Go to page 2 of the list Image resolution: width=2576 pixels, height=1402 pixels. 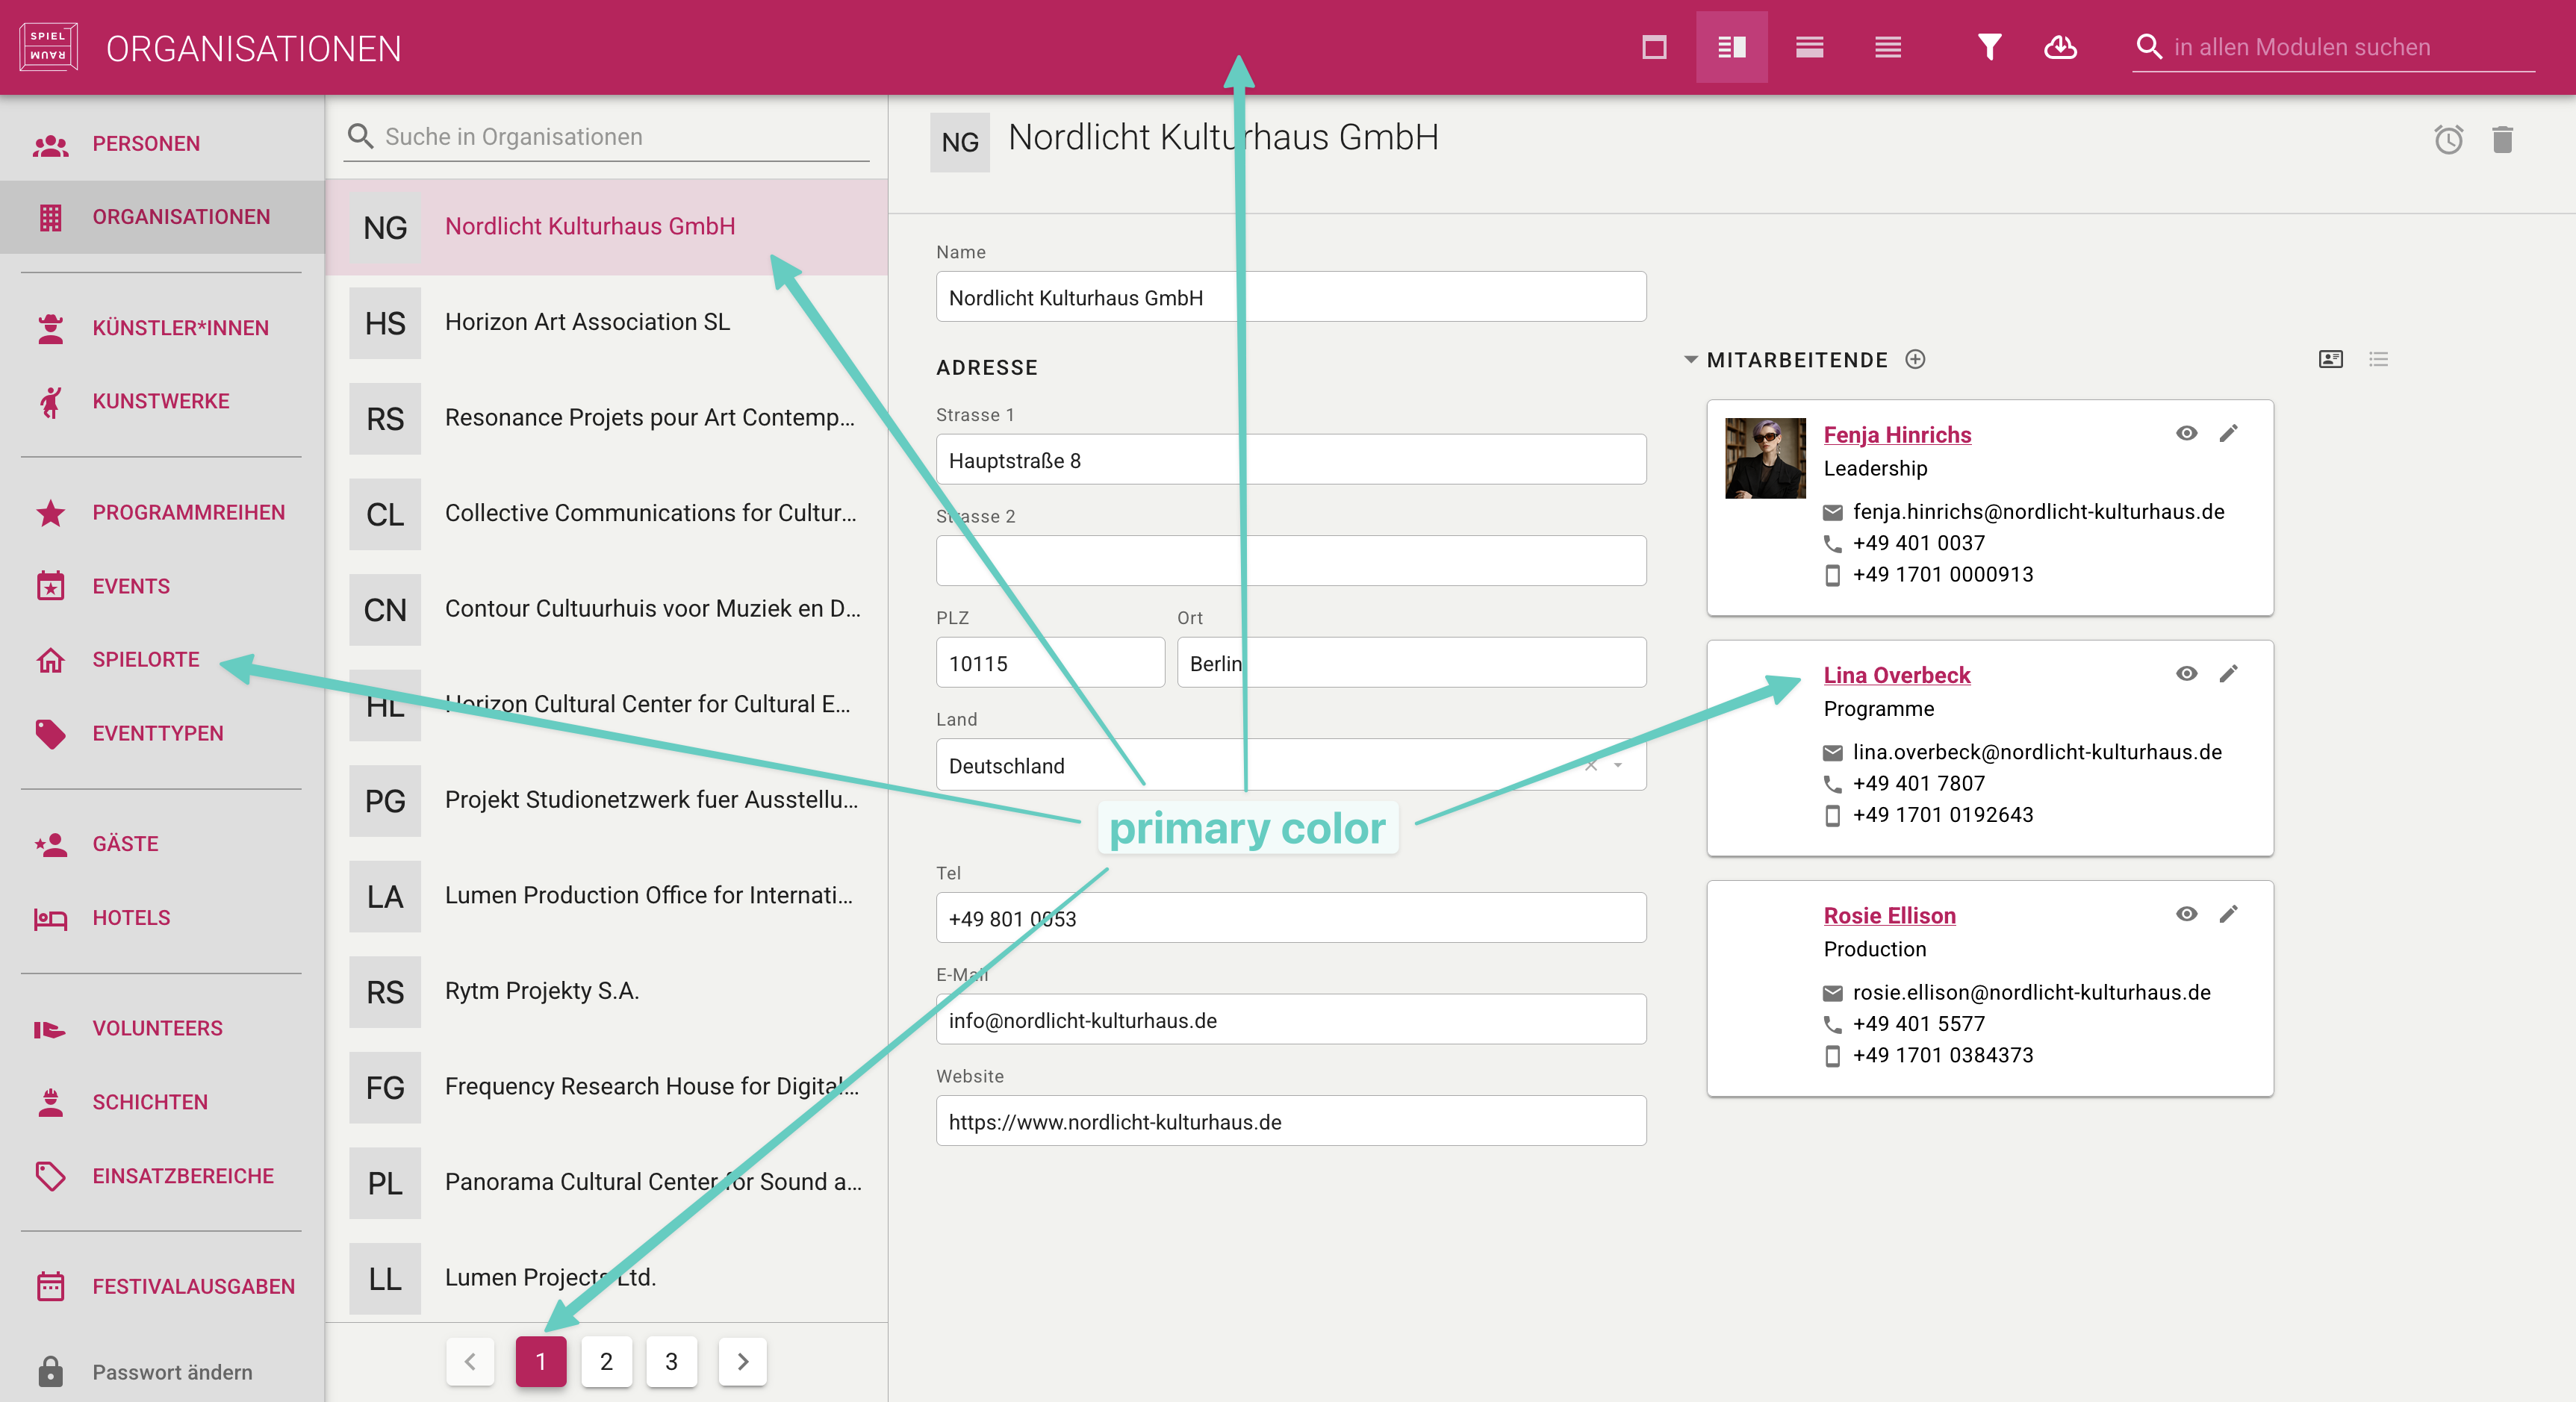point(606,1361)
